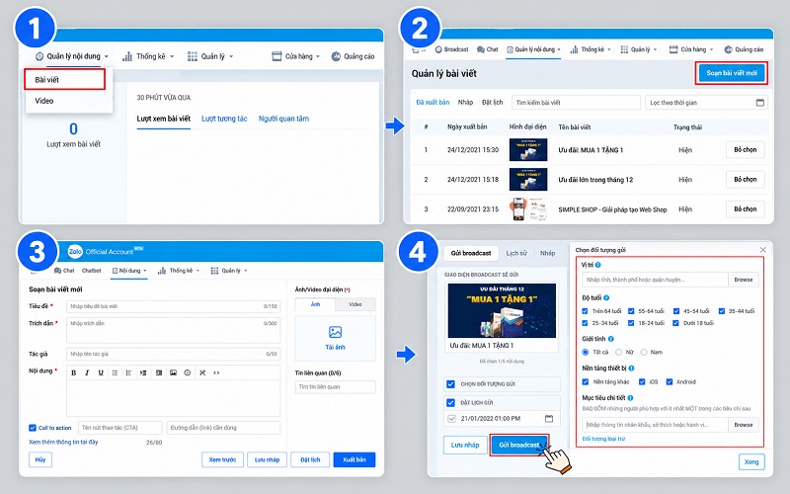This screenshot has width=790, height=494.
Task: Click Tải ảnh picture upload icon
Action: [x=335, y=332]
